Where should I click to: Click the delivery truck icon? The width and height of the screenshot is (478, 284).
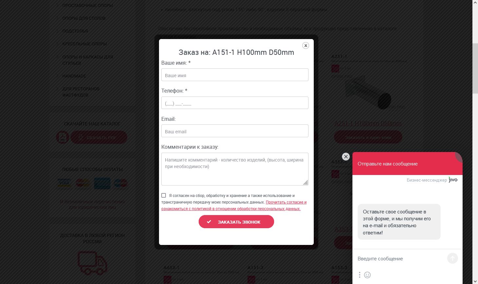[92, 263]
